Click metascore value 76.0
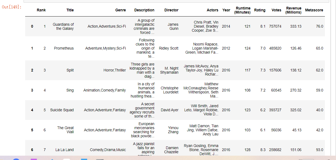Viewport: 336px width, 160px height. click(x=319, y=26)
